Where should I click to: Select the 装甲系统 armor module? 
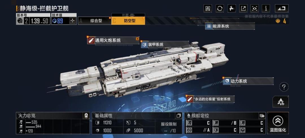pyautogui.click(x=165, y=45)
